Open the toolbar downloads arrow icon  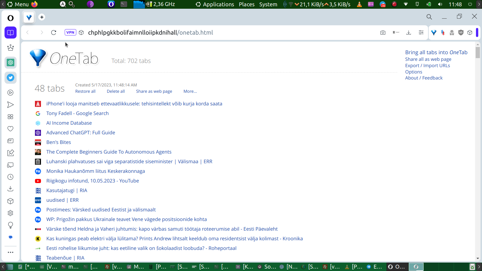click(409, 33)
